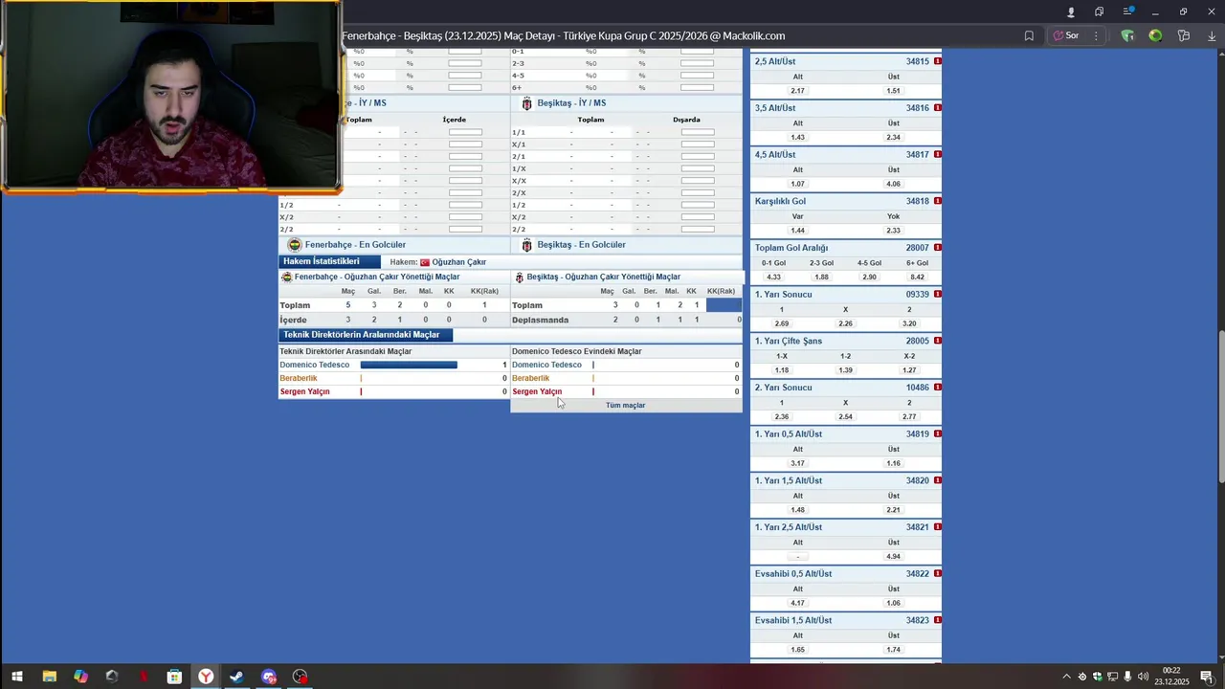The width and height of the screenshot is (1225, 689).
Task: Click the Fenerbahçe - En Golcüler header
Action: pyautogui.click(x=355, y=245)
